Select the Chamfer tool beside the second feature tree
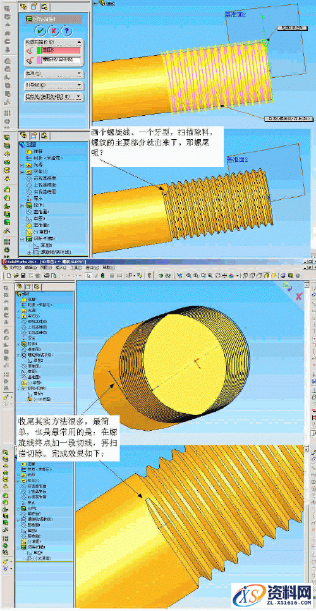The height and width of the screenshot is (611, 316). (x=7, y=197)
